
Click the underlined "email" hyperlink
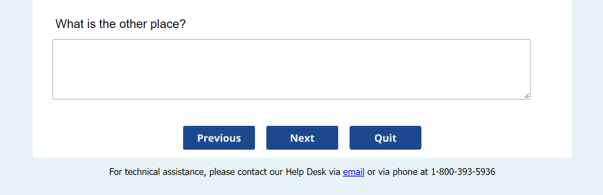[353, 172]
